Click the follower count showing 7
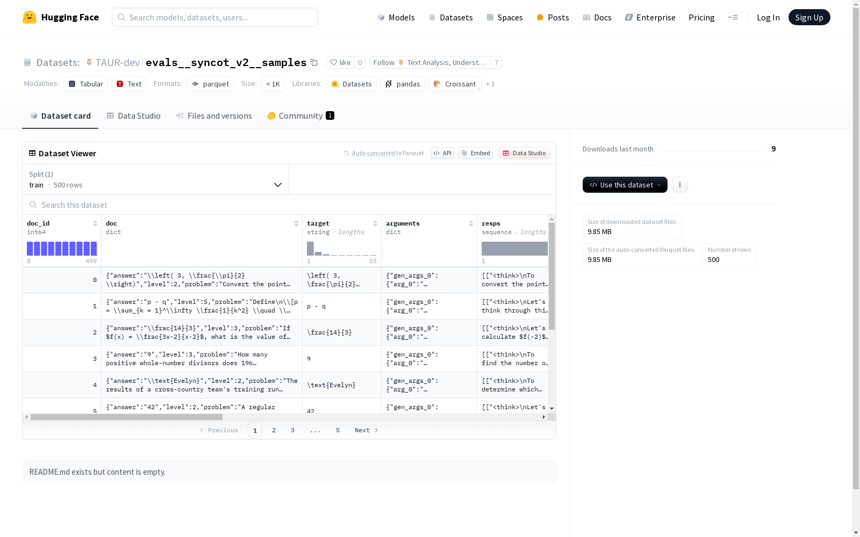This screenshot has width=860, height=537. [497, 62]
